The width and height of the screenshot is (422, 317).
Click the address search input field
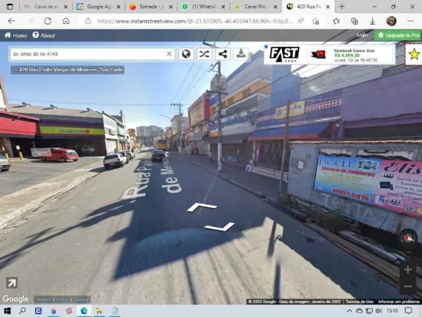tap(89, 54)
